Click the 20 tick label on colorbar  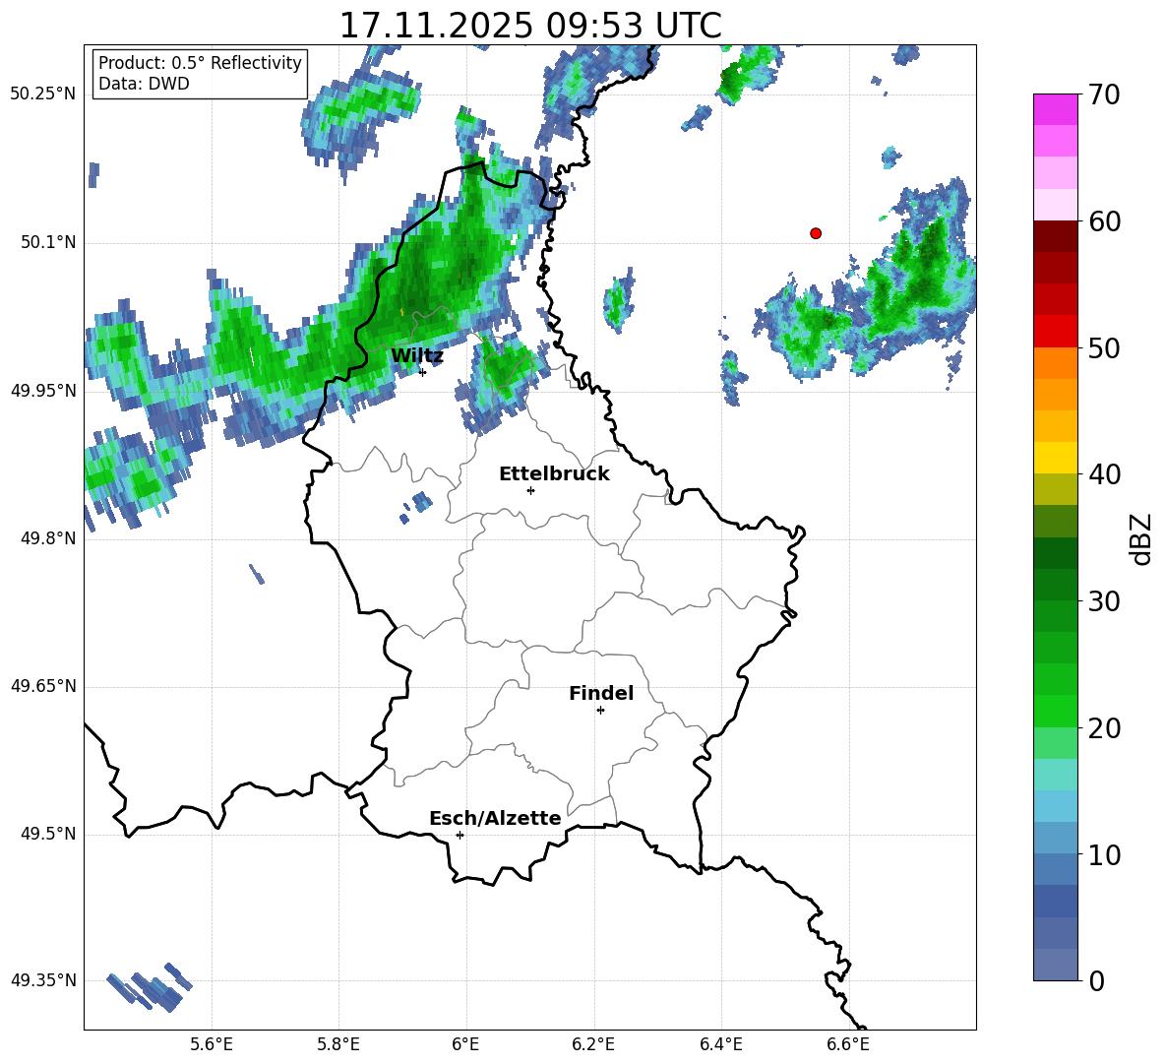[x=1104, y=728]
